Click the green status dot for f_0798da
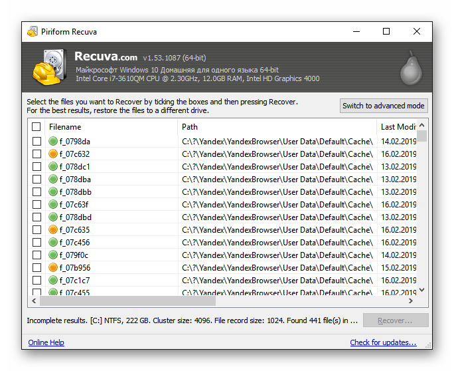The height and width of the screenshot is (371, 454). pos(53,141)
